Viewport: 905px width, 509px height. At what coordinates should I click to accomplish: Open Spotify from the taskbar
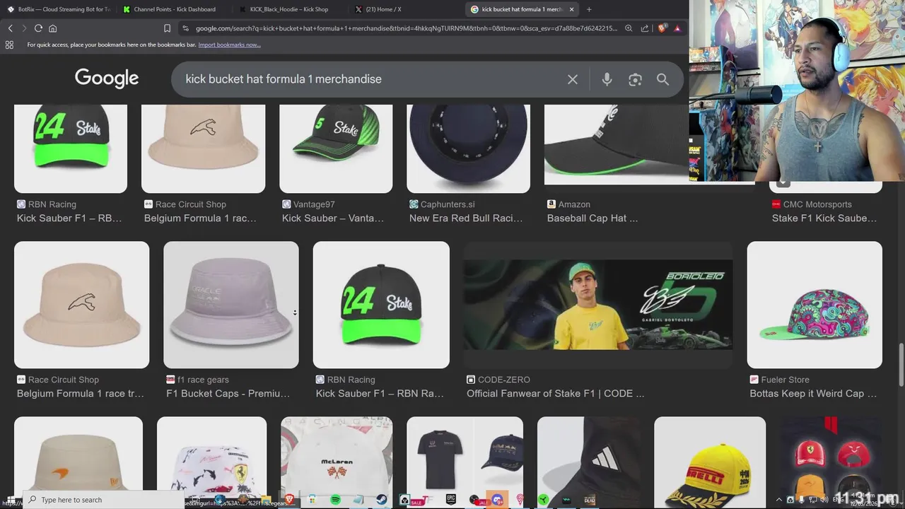click(335, 500)
